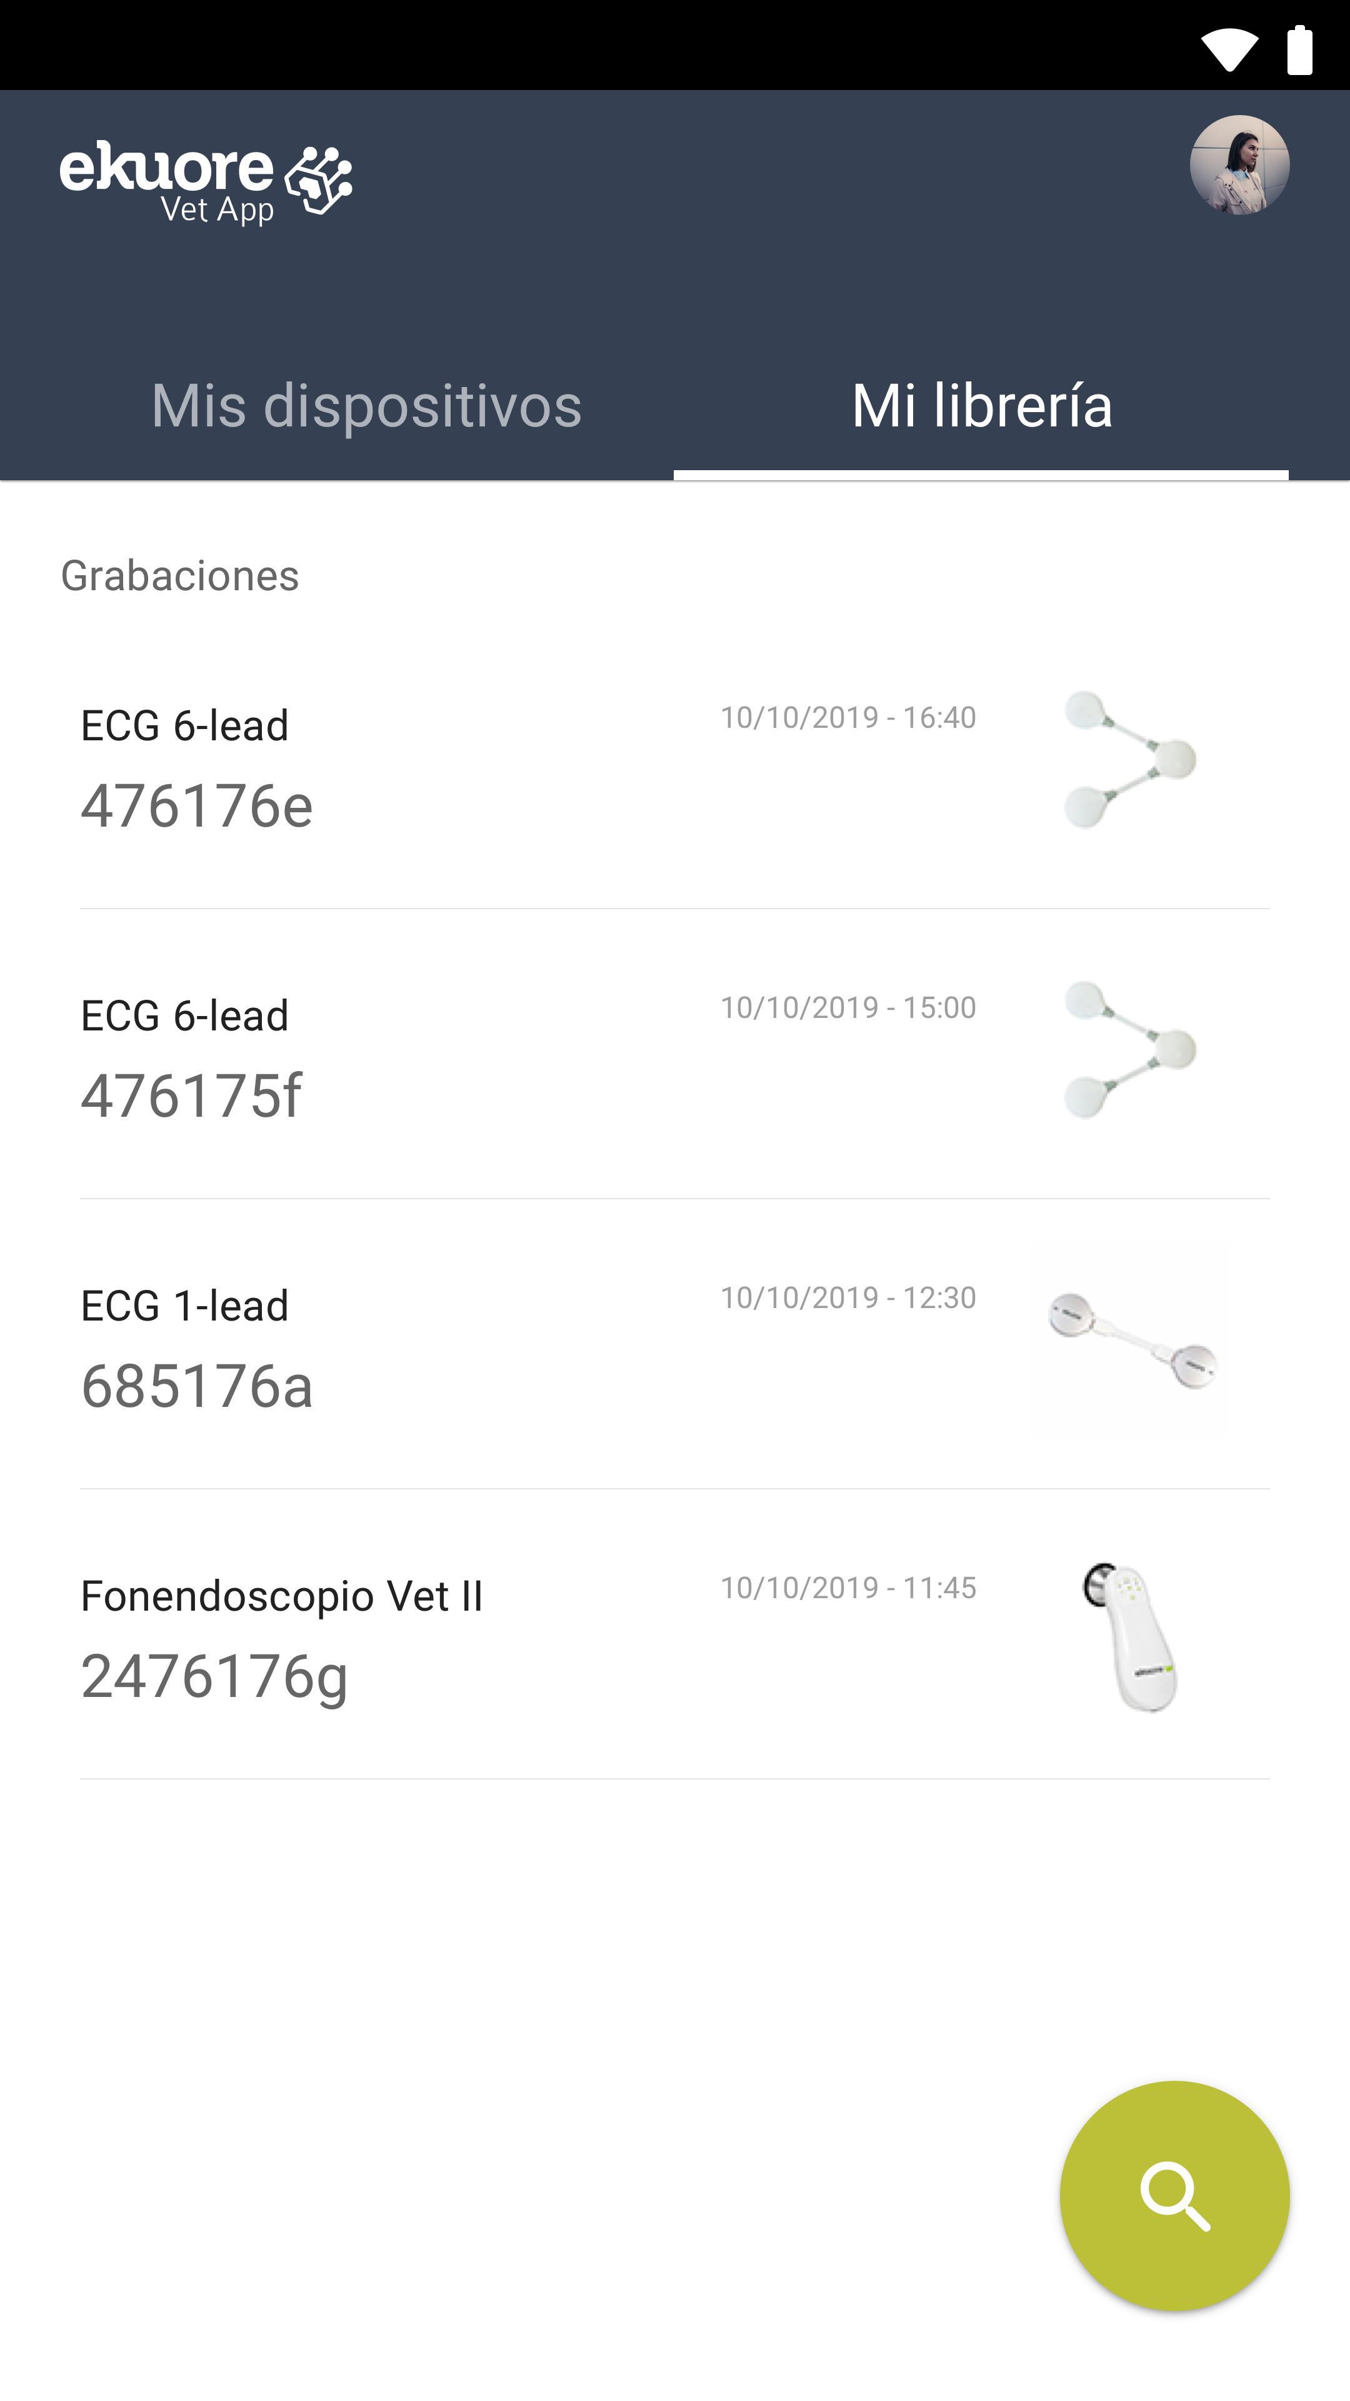This screenshot has width=1350, height=2401.
Task: Tap the battery status bar icon
Action: point(1300,49)
